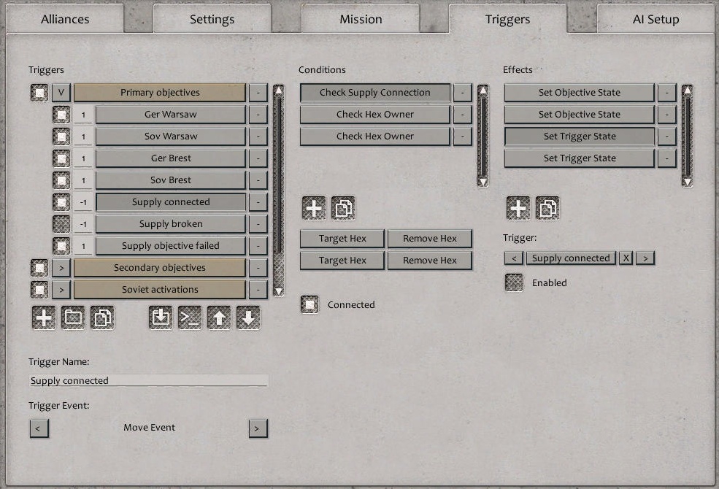Remove first Set Objective State effect
Screen dimensions: 719x489
[x=667, y=93]
